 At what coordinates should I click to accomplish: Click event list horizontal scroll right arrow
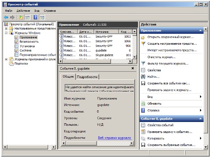point(130,61)
